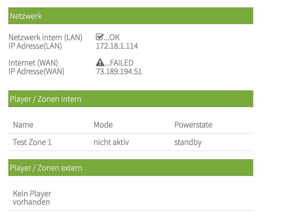This screenshot has width=282, height=219.
Task: Select the WAN IP address 73.189.194.51
Action: tap(119, 72)
